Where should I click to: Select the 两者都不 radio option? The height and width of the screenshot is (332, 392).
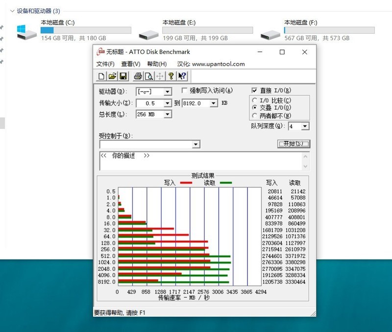point(254,116)
